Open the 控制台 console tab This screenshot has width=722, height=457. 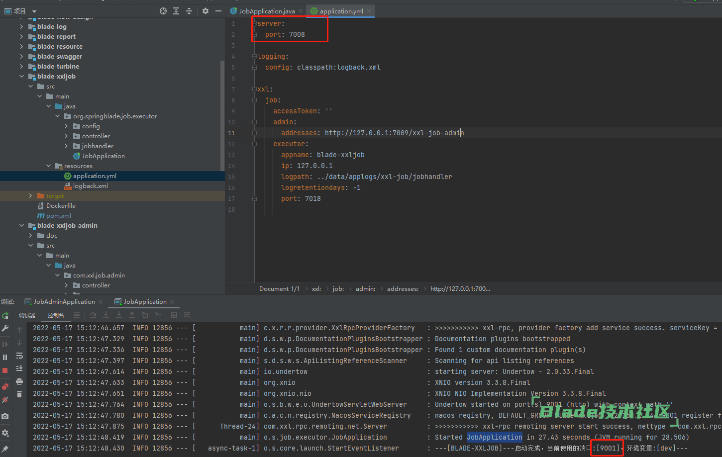[56, 315]
